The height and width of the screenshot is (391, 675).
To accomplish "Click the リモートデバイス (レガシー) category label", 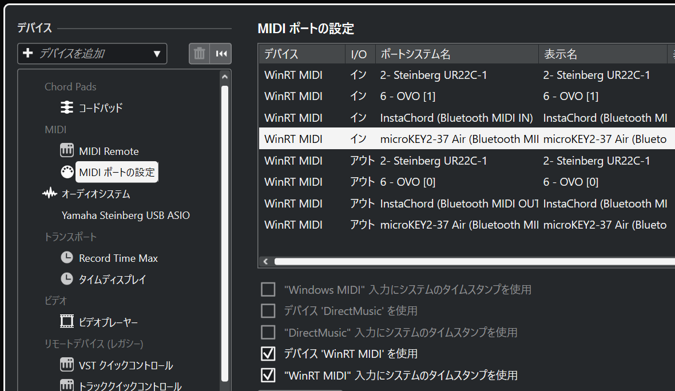I will pos(94,344).
